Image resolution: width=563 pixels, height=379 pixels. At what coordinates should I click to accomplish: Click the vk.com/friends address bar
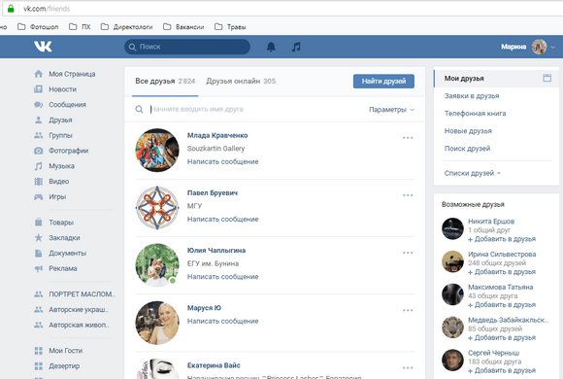[283, 9]
